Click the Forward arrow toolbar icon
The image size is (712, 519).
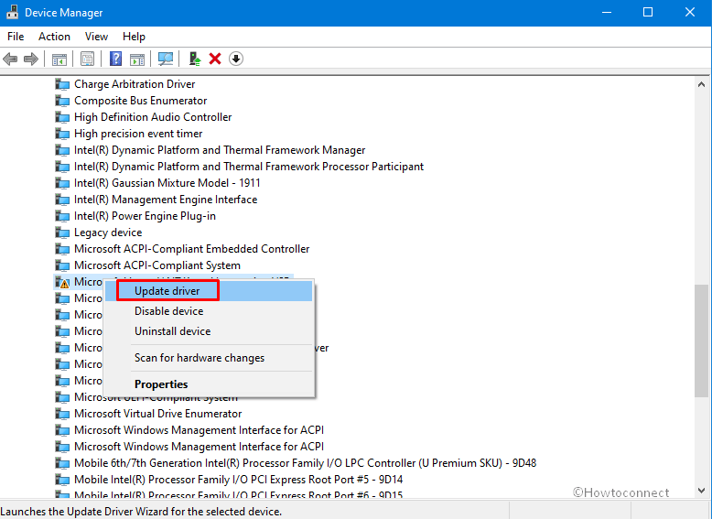(31, 59)
